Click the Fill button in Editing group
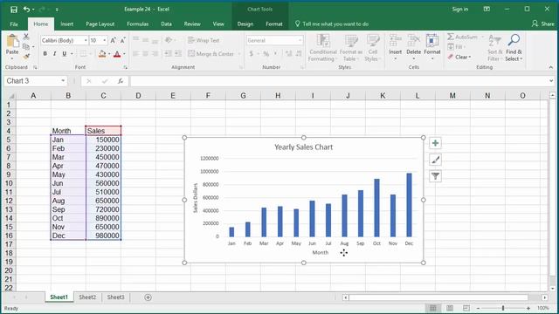 pyautogui.click(x=456, y=46)
